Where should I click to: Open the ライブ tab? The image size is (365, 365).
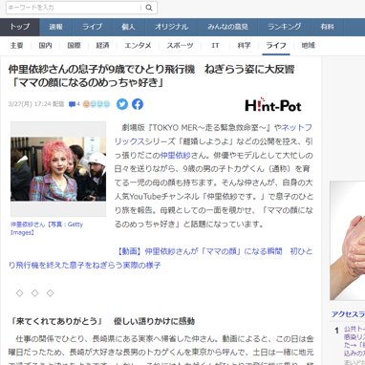[93, 27]
